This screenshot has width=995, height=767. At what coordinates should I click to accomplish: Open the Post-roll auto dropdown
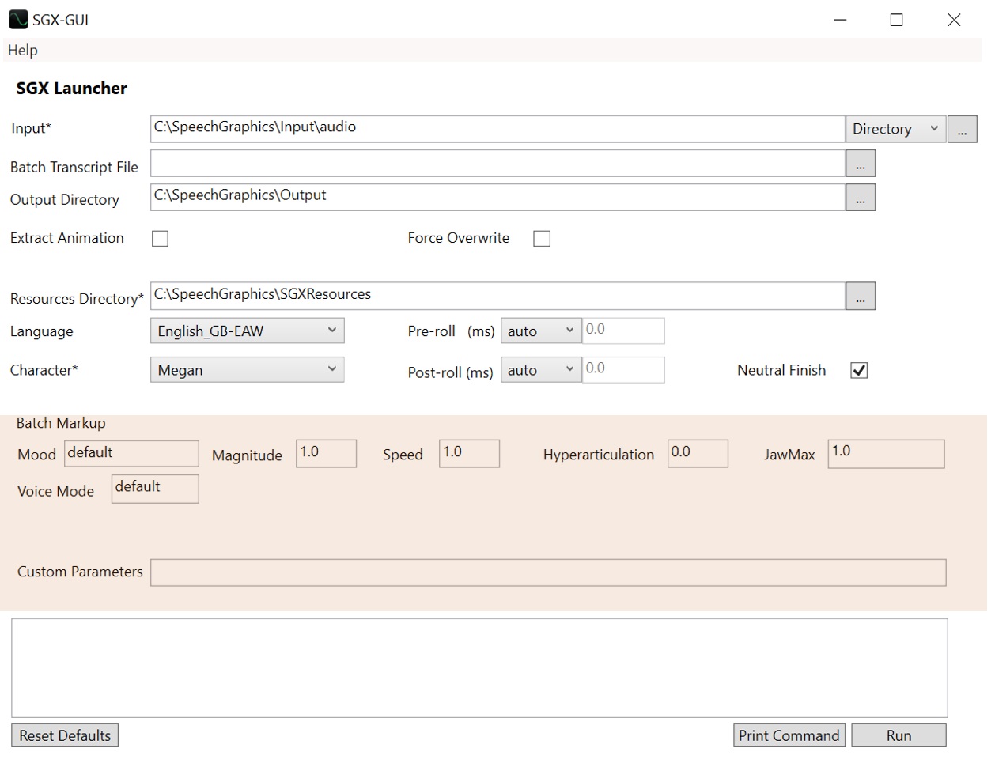coord(541,370)
